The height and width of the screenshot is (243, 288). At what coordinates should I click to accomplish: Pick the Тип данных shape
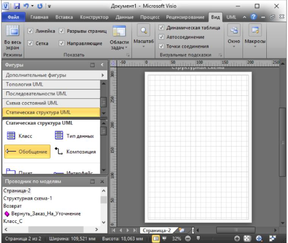click(74, 136)
